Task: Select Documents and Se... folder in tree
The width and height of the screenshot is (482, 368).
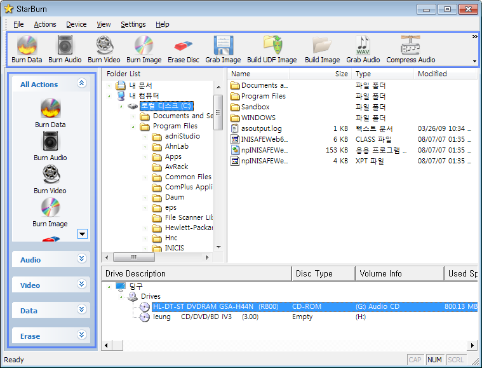Action: click(x=177, y=116)
